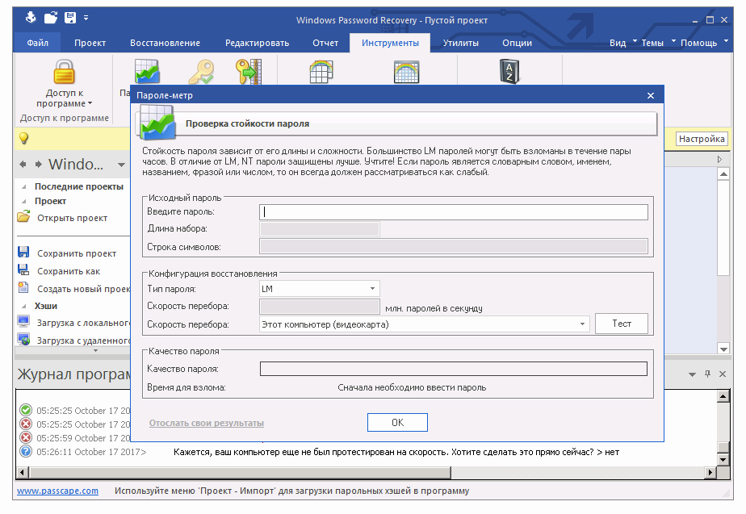This screenshot has height=514, width=746.
Task: Click the Загрузка с локального computer icon
Action: (23, 320)
